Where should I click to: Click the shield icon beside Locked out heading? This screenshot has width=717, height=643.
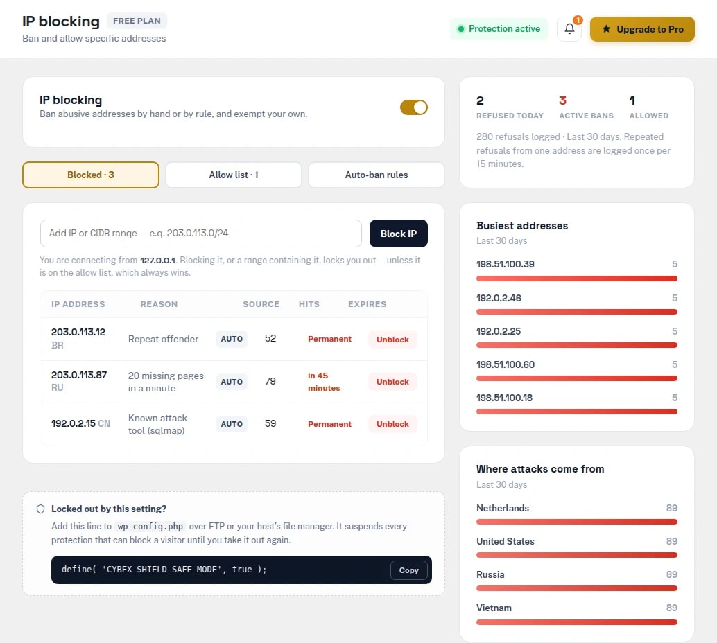tap(41, 509)
